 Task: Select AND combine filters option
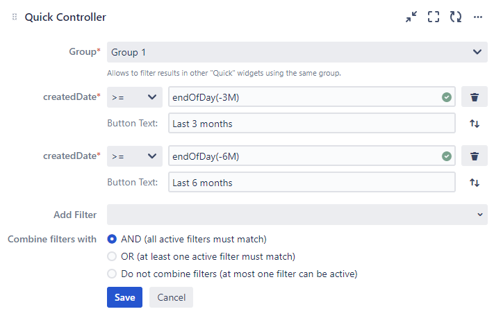coord(112,239)
